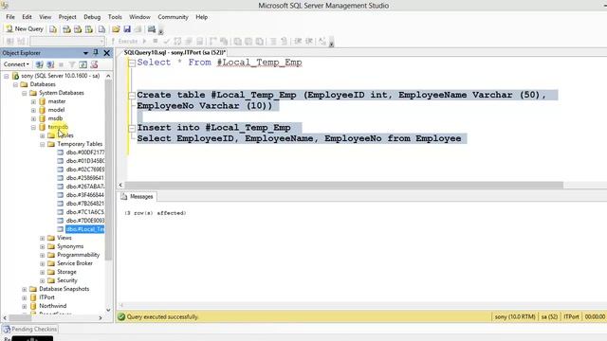Click Object Explorer's Disconnect icon

[50, 64]
